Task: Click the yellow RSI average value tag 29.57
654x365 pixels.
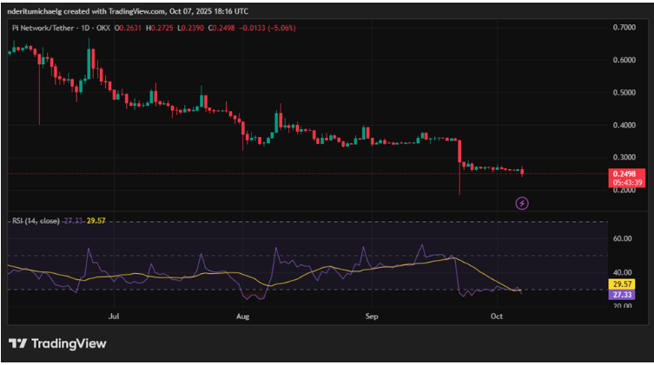Action: pos(622,284)
